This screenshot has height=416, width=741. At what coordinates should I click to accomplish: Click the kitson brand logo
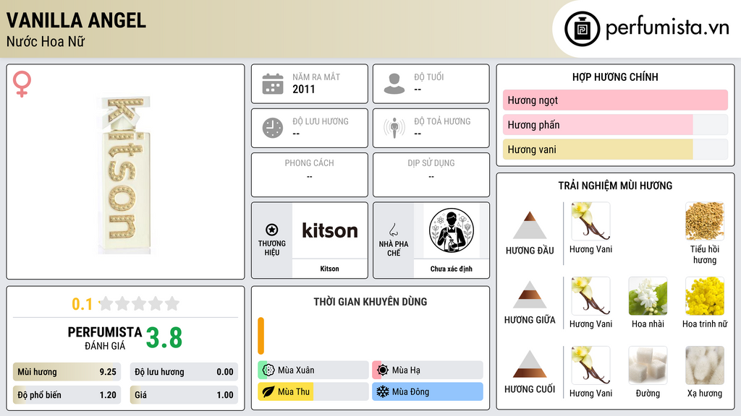[x=330, y=230]
